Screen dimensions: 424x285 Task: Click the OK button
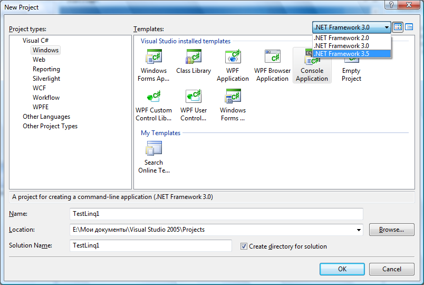[x=342, y=269]
